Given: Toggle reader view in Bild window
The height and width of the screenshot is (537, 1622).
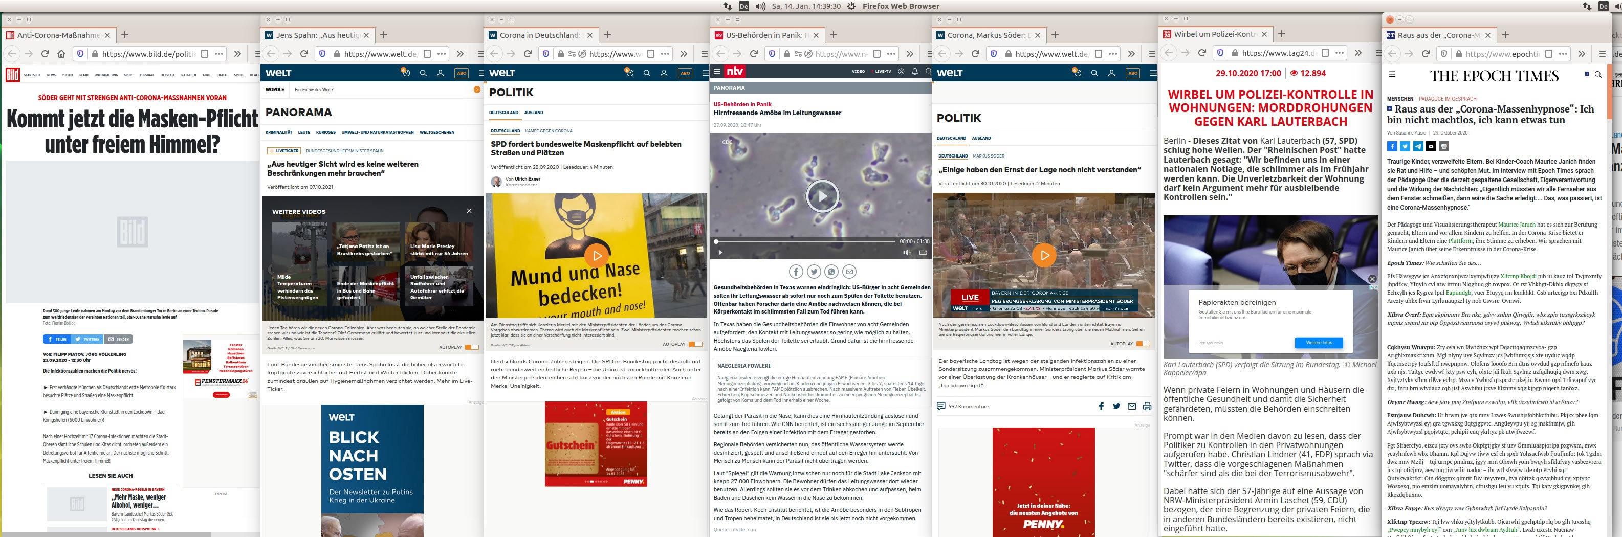Looking at the screenshot, I should (x=205, y=54).
